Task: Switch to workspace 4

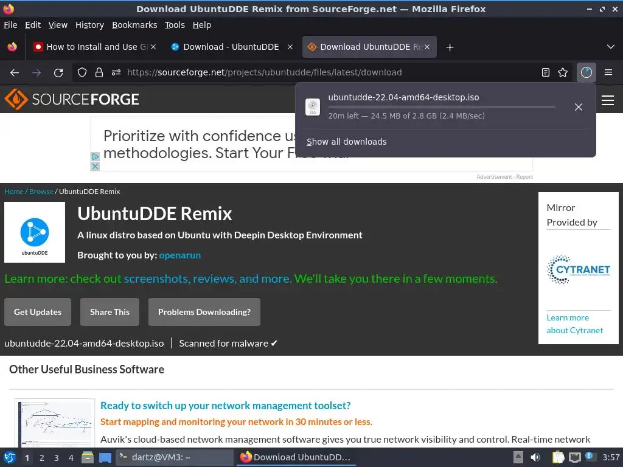Action: 71,458
